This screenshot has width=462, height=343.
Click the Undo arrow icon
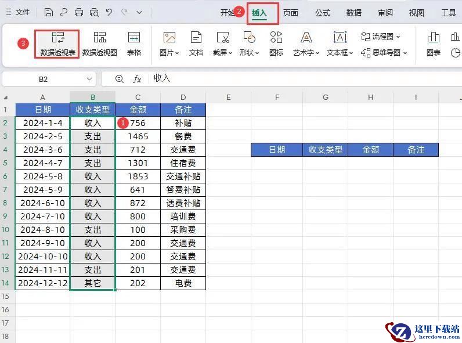(109, 12)
